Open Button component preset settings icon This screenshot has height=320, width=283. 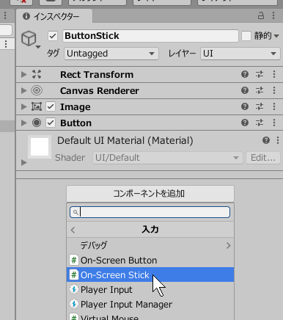click(260, 123)
